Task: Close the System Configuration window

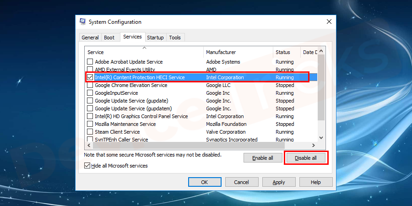Action: click(x=329, y=22)
